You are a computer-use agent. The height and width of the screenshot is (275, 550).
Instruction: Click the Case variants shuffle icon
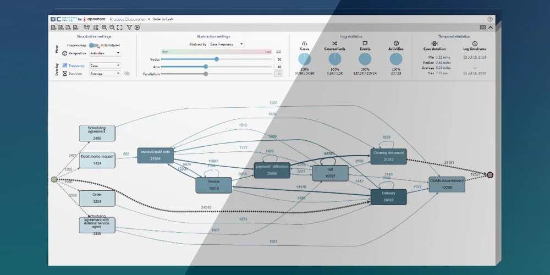[x=334, y=43]
